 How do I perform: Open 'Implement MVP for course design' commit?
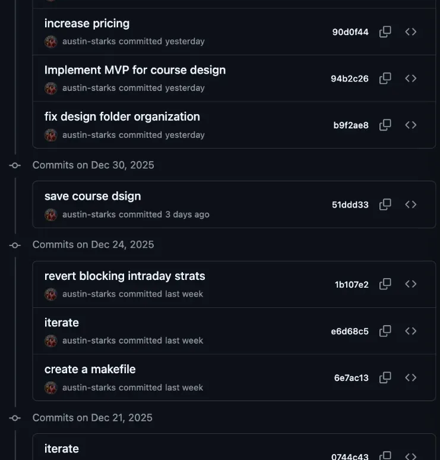135,70
